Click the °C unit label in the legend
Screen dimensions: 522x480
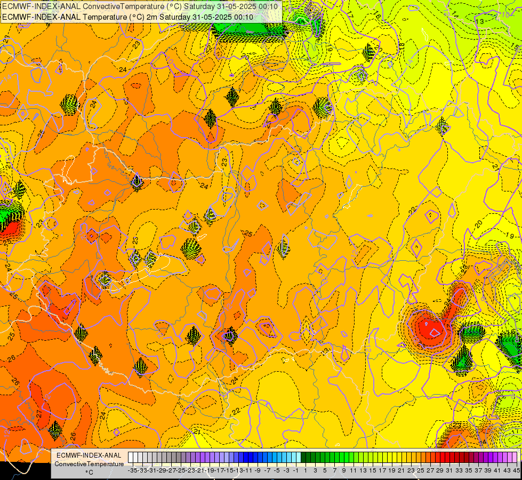point(89,472)
